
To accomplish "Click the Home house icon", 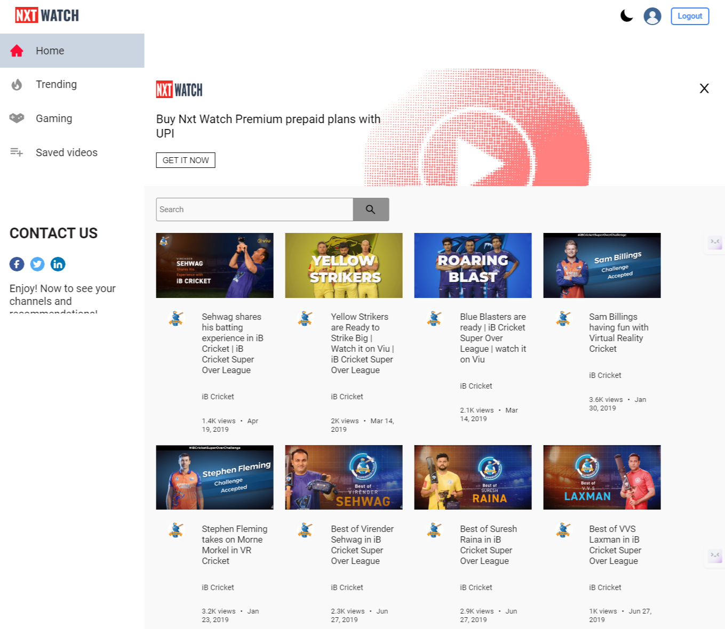I will [x=17, y=51].
